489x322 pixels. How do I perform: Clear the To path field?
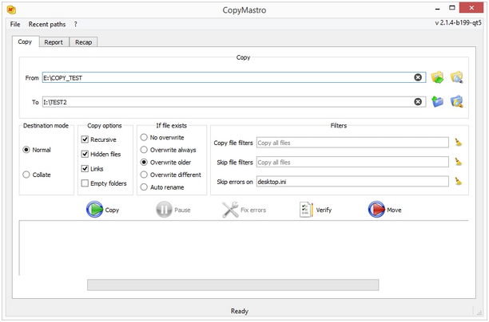418,102
